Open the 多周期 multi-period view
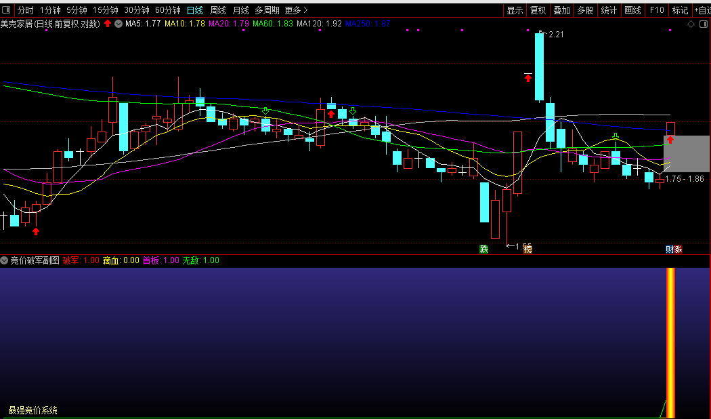711x419 pixels. tap(267, 10)
